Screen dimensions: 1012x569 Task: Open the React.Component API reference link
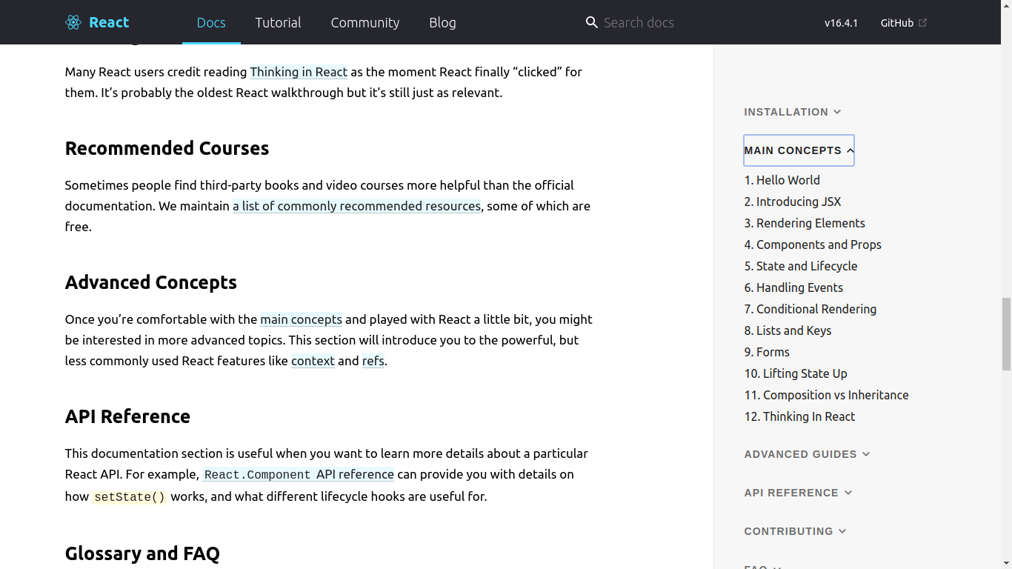tap(298, 474)
